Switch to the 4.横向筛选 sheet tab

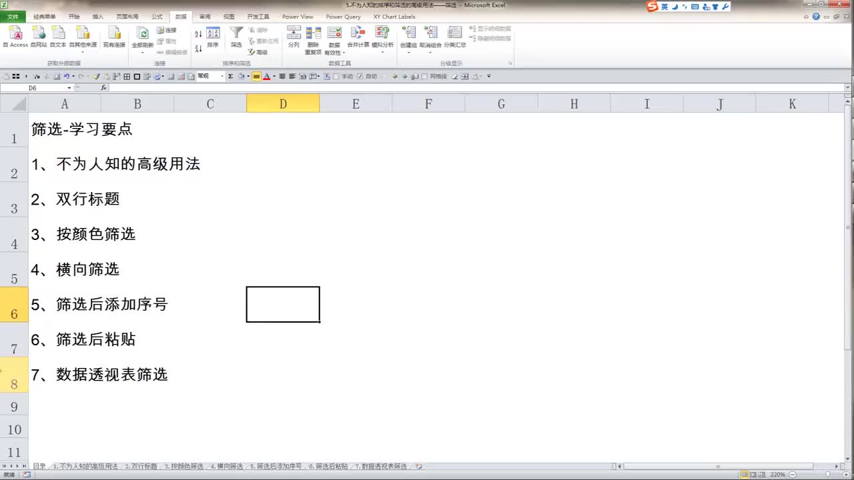click(x=226, y=467)
